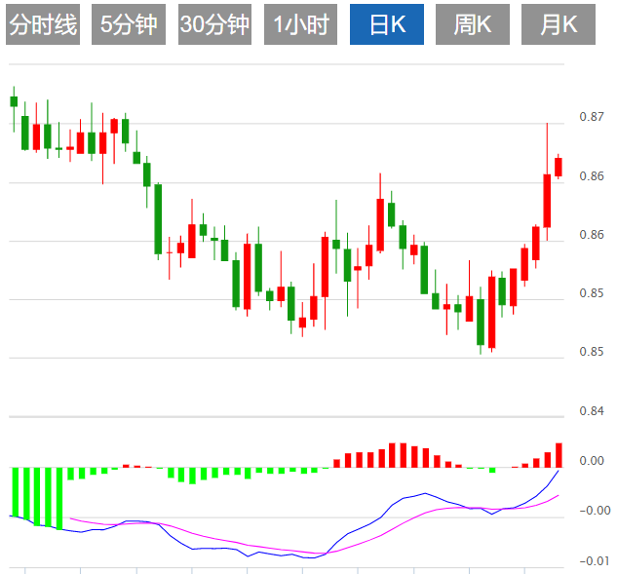Viewport: 617px width, 574px height.
Task: Select the 5分钟 interval tab
Action: (x=129, y=24)
